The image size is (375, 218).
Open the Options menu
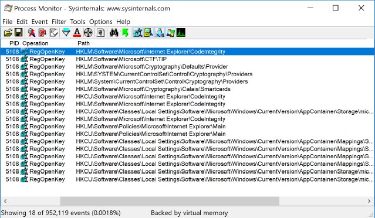click(101, 22)
